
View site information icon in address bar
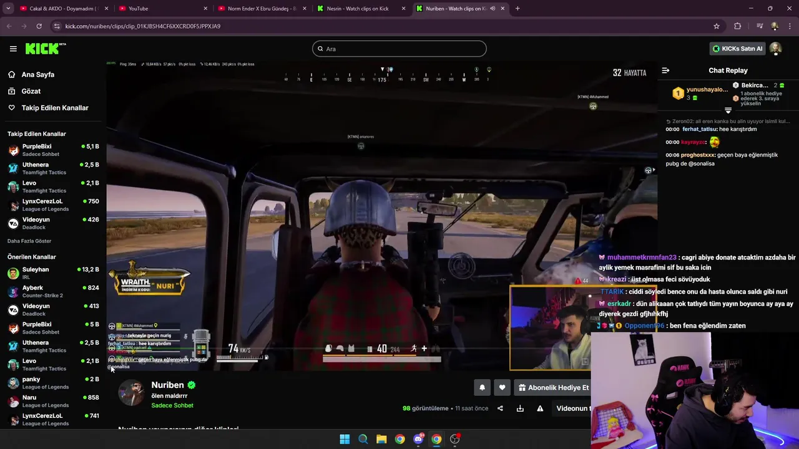pyautogui.click(x=57, y=26)
